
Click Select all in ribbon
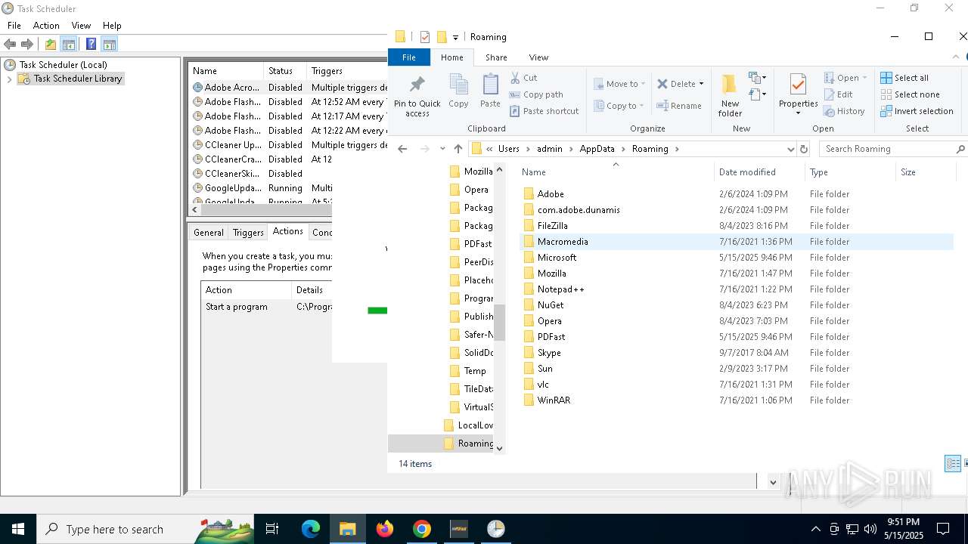click(x=904, y=78)
